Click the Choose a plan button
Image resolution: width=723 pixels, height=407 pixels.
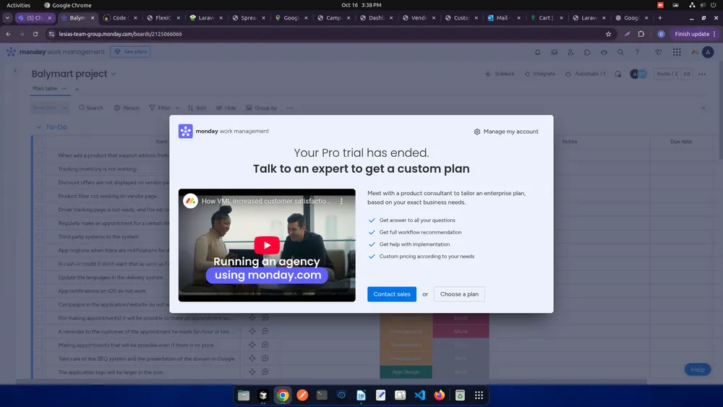459,294
